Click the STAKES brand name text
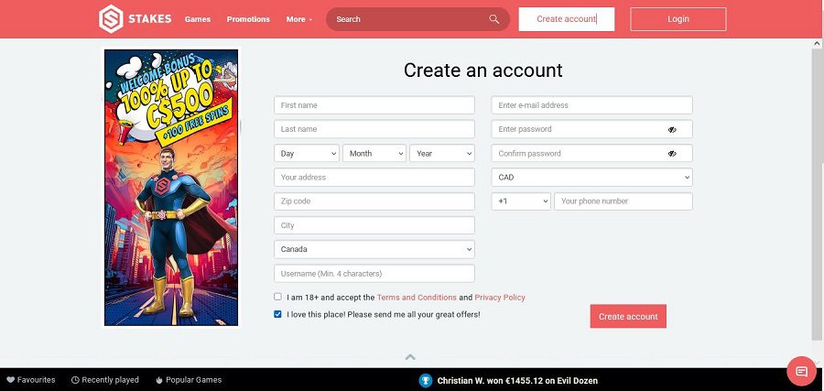This screenshot has width=824, height=391. [x=150, y=19]
